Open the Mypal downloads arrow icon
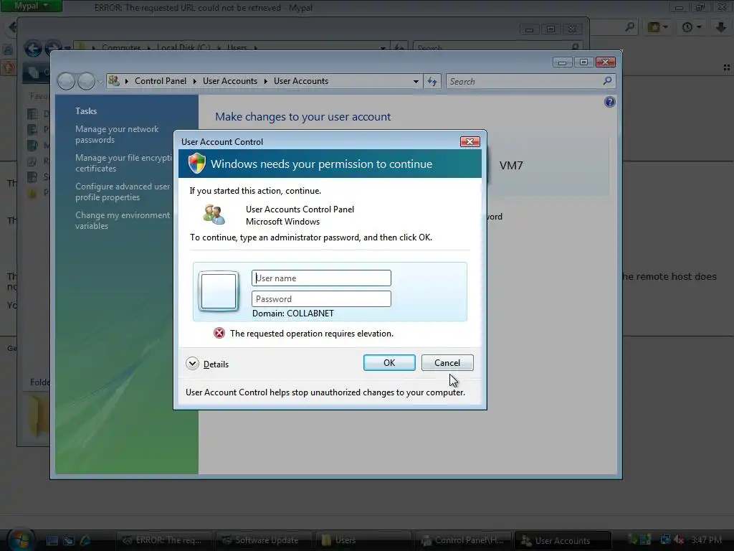The image size is (734, 551). pos(721,27)
